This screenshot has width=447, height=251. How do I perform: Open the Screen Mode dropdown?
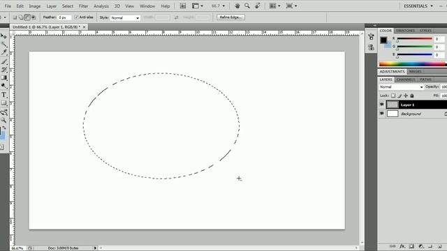click(x=291, y=6)
